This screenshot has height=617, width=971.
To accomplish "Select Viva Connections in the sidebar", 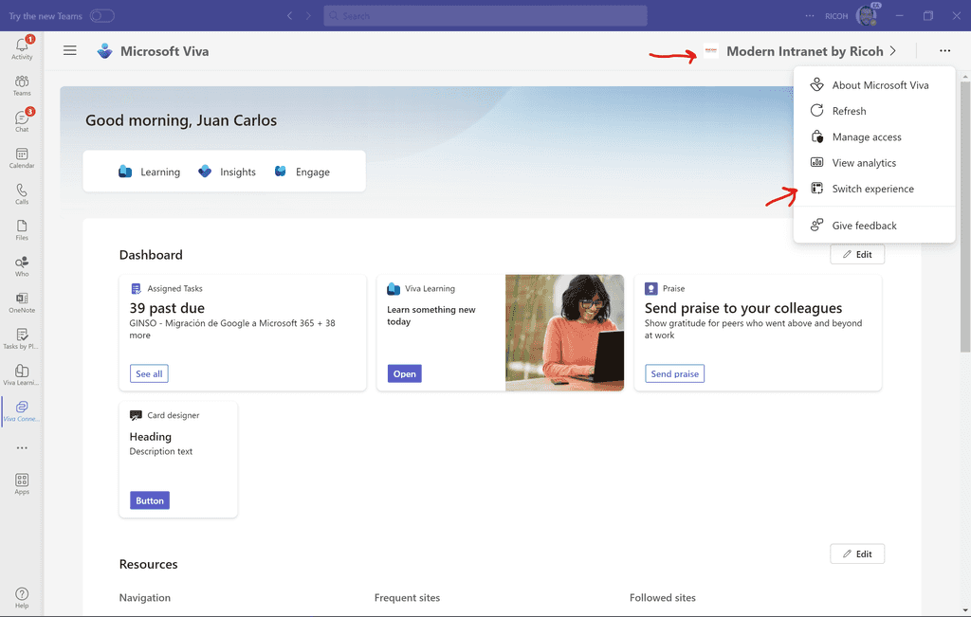I will pyautogui.click(x=22, y=411).
